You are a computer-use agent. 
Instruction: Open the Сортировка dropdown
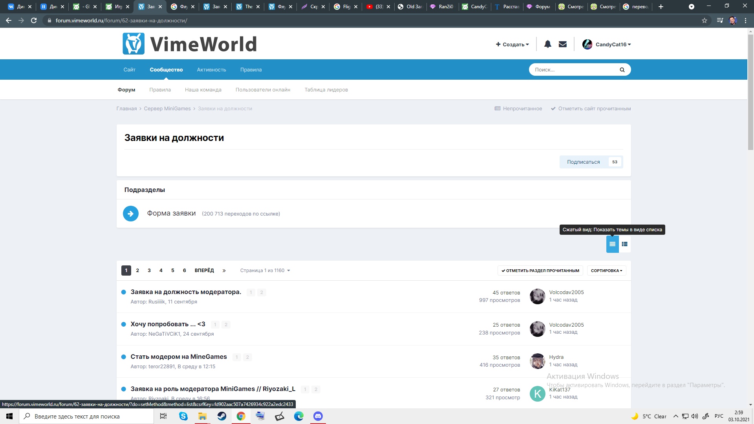606,270
